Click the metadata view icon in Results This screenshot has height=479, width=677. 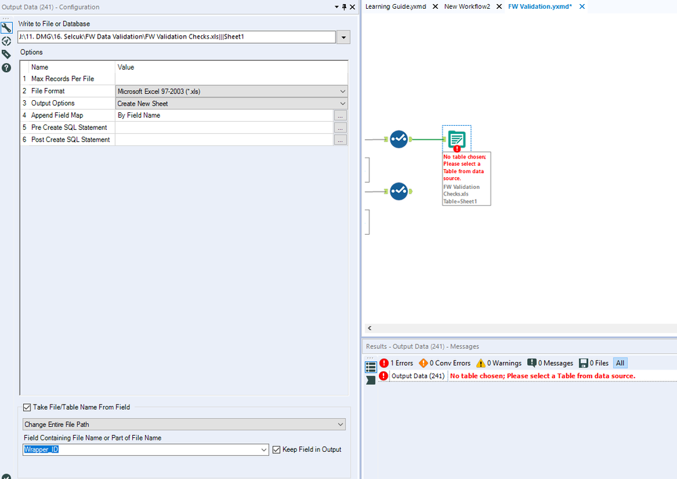coord(371,380)
